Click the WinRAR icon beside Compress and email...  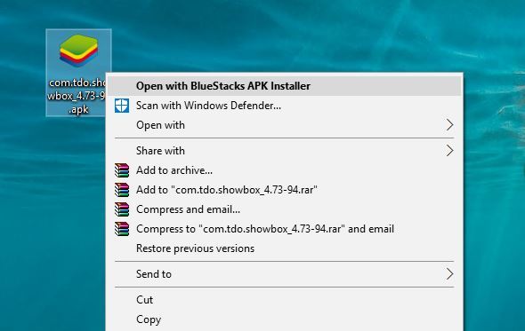[122, 209]
